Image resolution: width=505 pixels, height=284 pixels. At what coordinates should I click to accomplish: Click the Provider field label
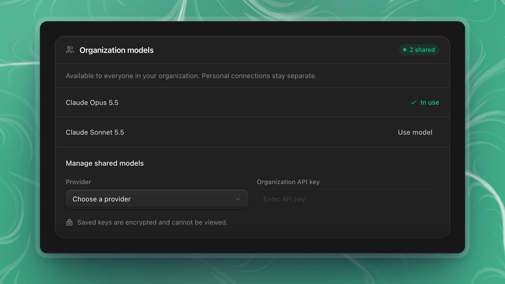pos(78,182)
